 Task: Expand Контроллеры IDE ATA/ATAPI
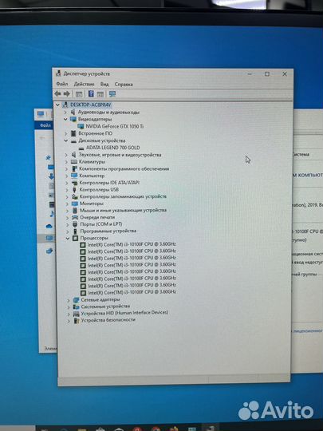pyautogui.click(x=67, y=183)
